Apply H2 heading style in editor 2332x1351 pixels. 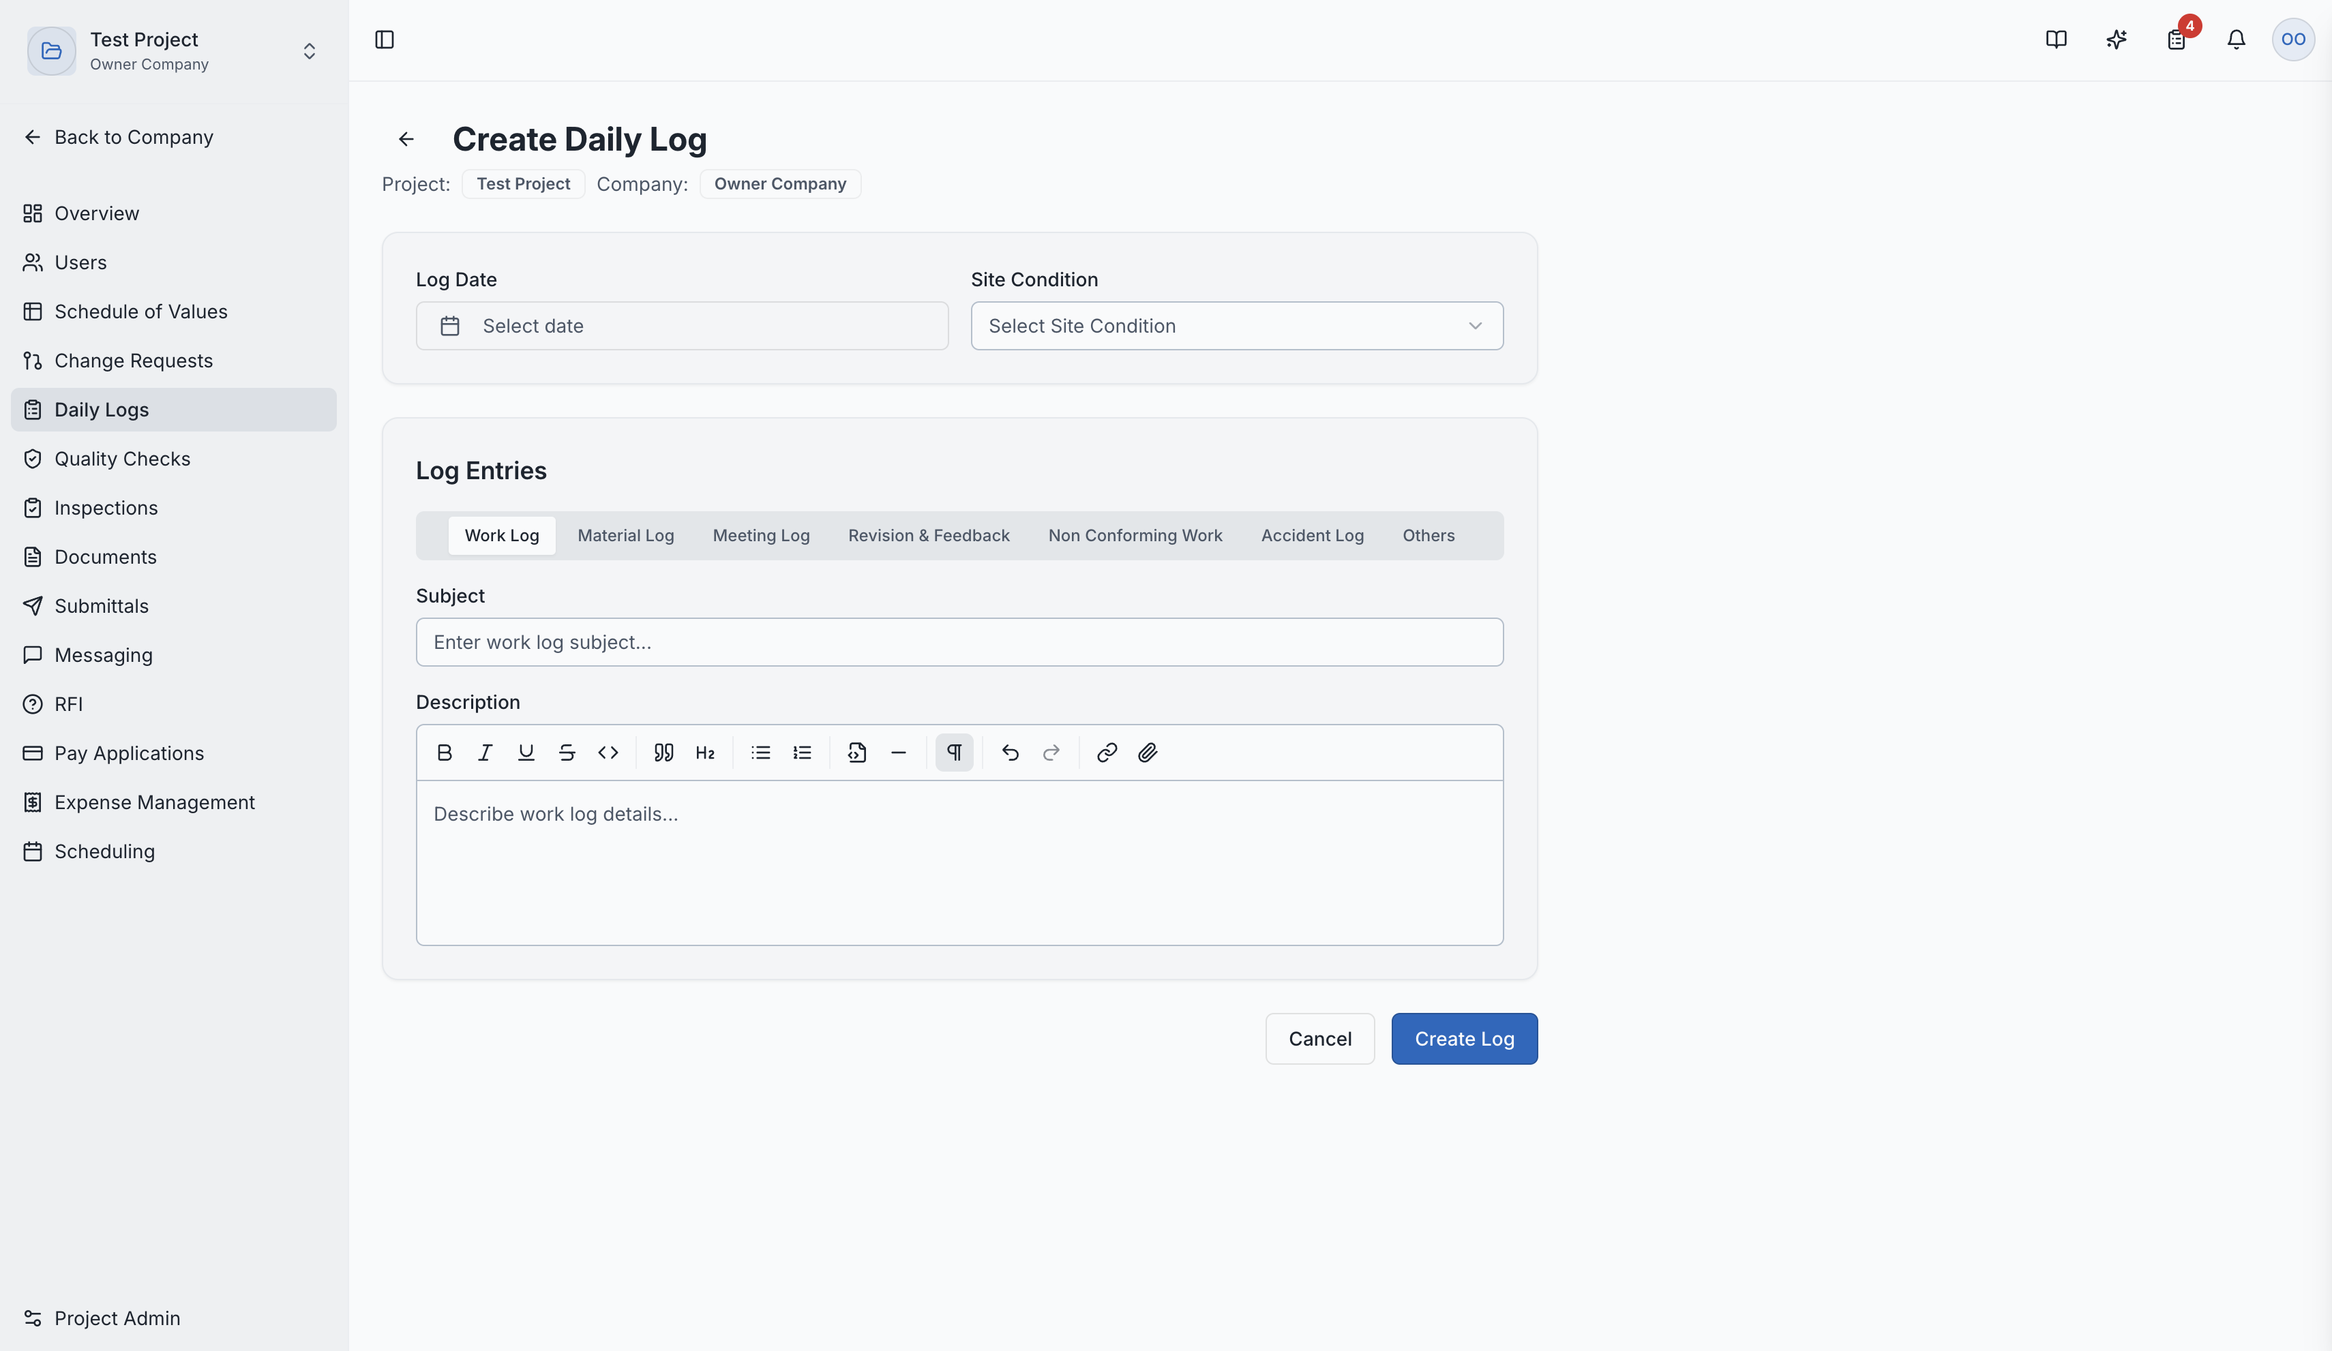(705, 753)
